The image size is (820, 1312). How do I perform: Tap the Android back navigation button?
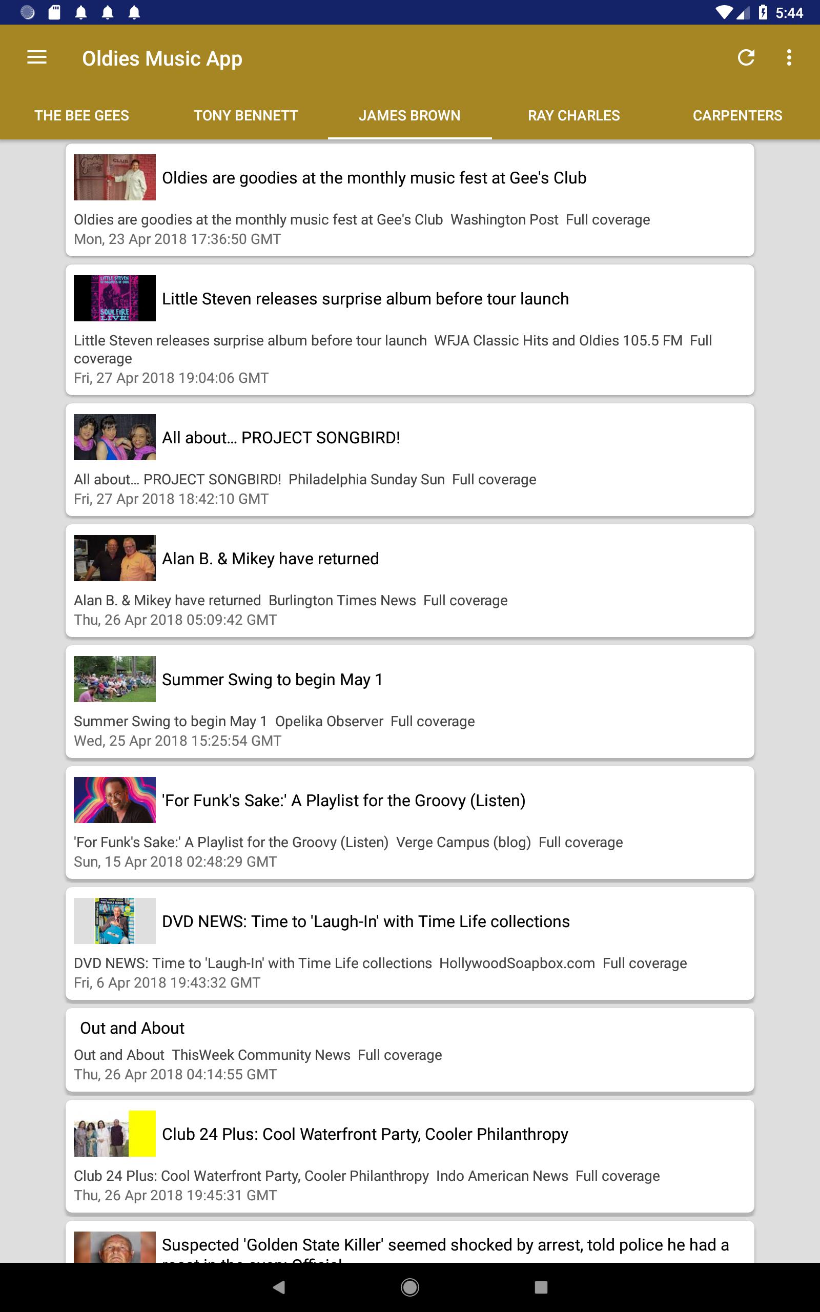click(279, 1287)
